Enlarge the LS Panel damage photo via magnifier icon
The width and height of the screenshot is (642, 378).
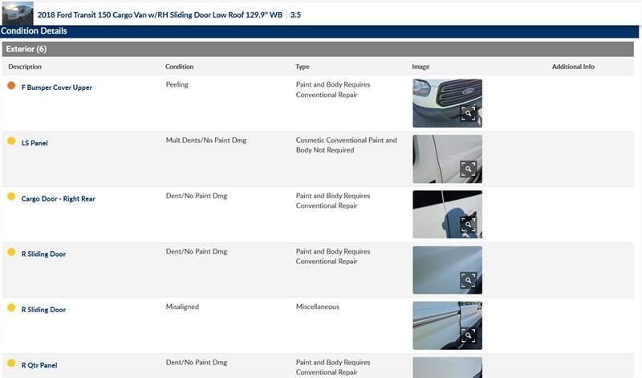point(469,169)
